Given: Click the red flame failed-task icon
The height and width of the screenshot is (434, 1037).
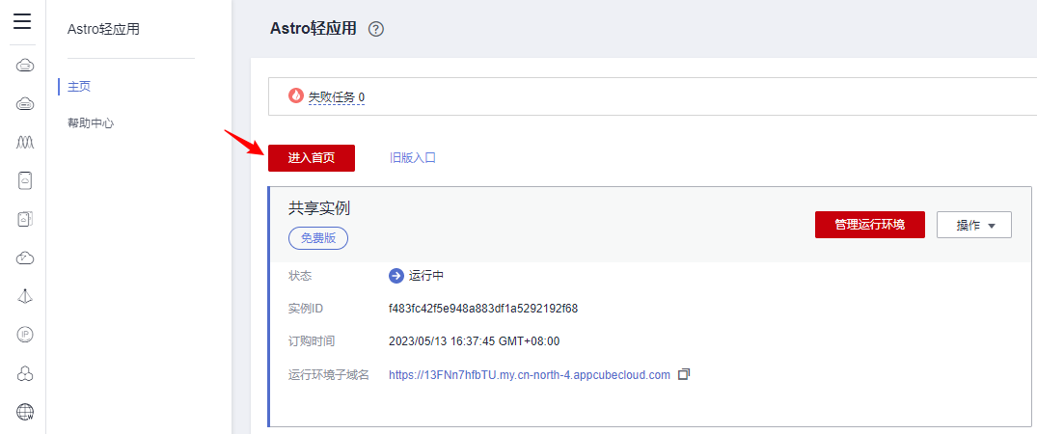Looking at the screenshot, I should (295, 95).
